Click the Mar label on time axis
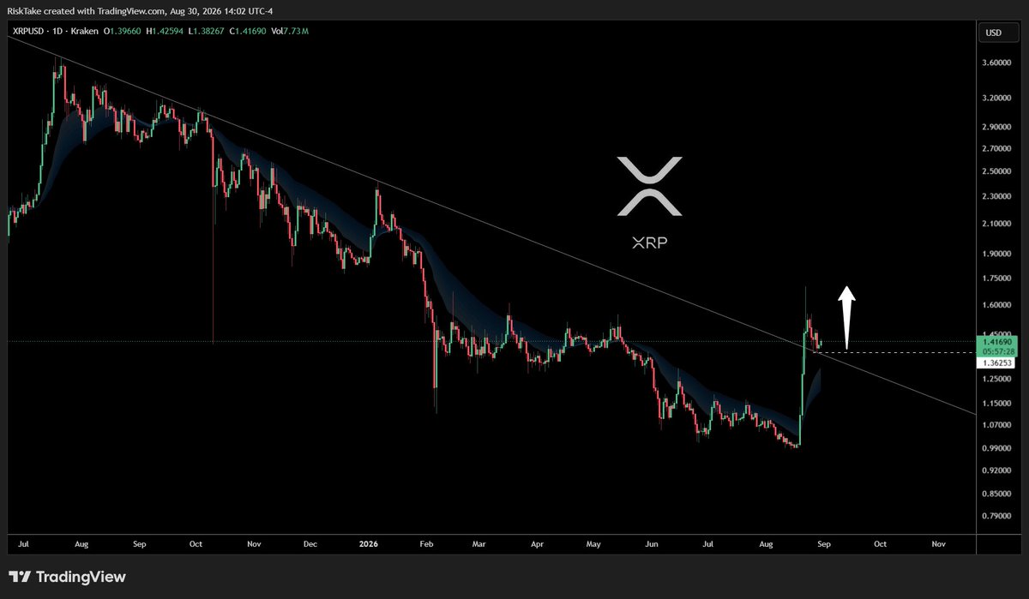1029x599 pixels. [479, 544]
